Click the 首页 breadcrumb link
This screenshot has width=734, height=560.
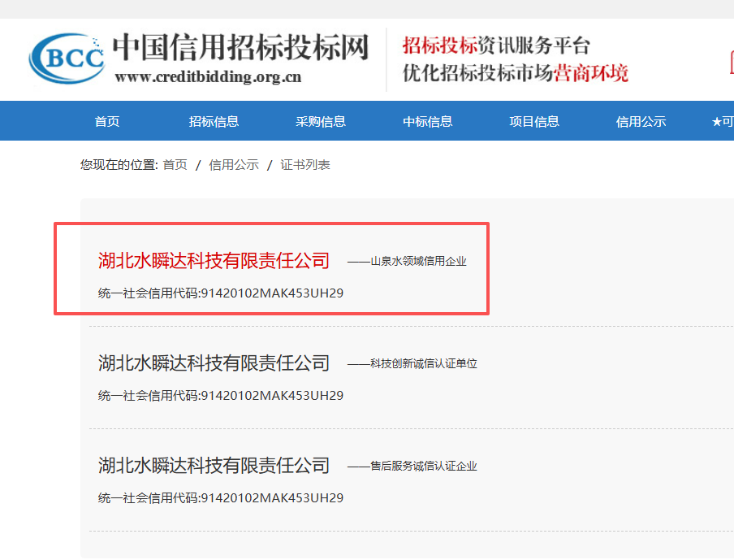(x=175, y=165)
